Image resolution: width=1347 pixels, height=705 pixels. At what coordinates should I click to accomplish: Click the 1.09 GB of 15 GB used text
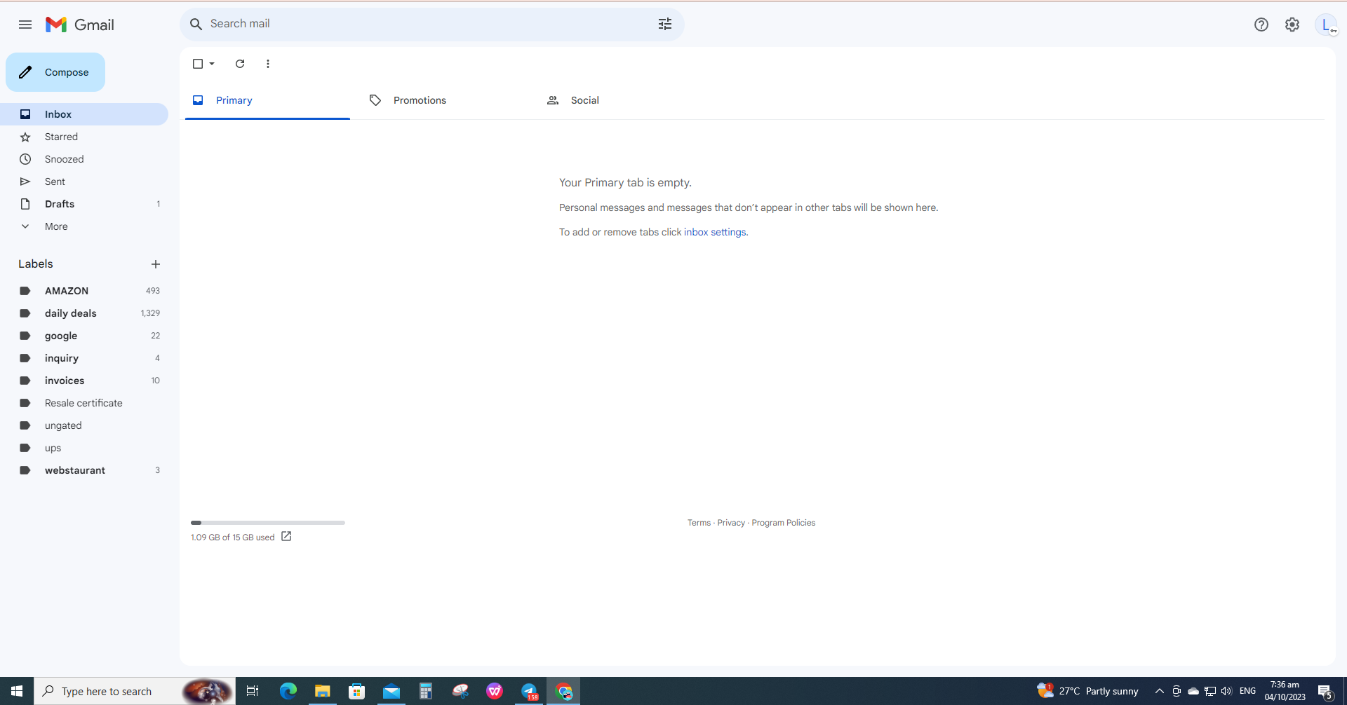pos(232,538)
